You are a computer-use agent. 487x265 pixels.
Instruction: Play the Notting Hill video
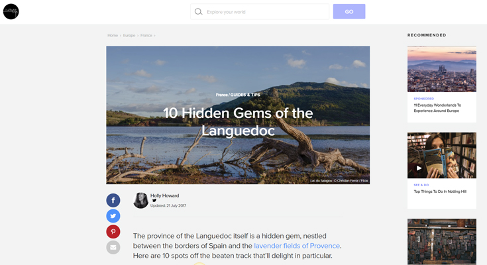tap(419, 168)
